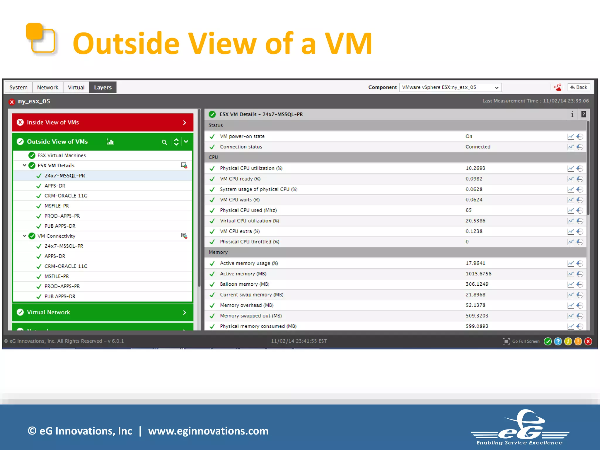Open graph icon for VM power-on state
Screen dimensions: 600x450
tap(570, 137)
